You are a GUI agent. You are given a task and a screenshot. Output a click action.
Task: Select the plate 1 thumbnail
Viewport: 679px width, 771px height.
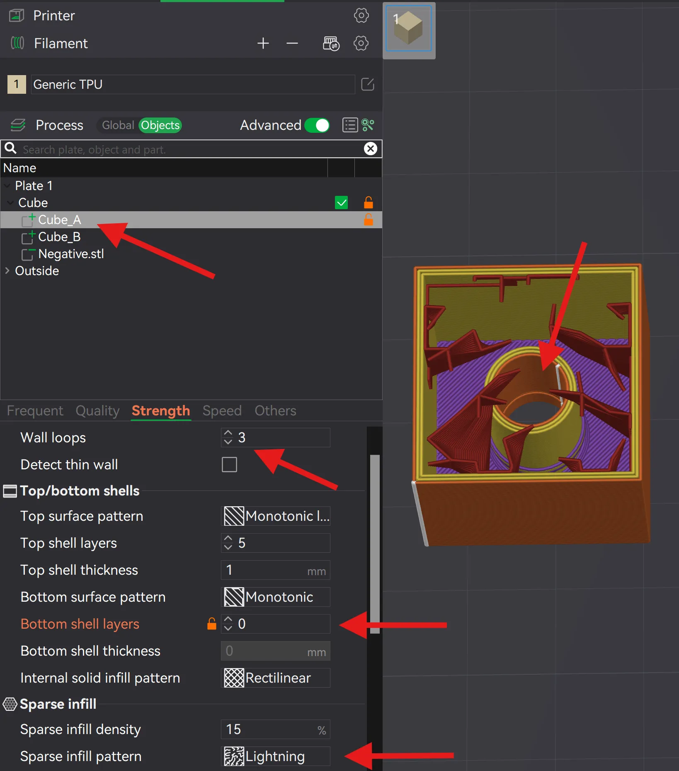tap(409, 29)
